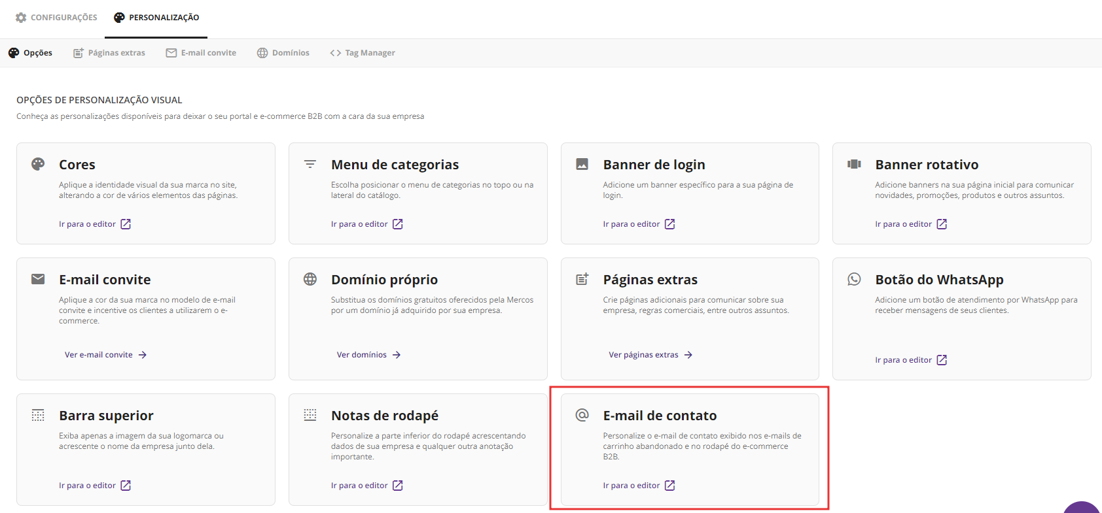Screen dimensions: 1102x513
Task: Click external-link icon in Banner de login card
Action: pyautogui.click(x=669, y=224)
